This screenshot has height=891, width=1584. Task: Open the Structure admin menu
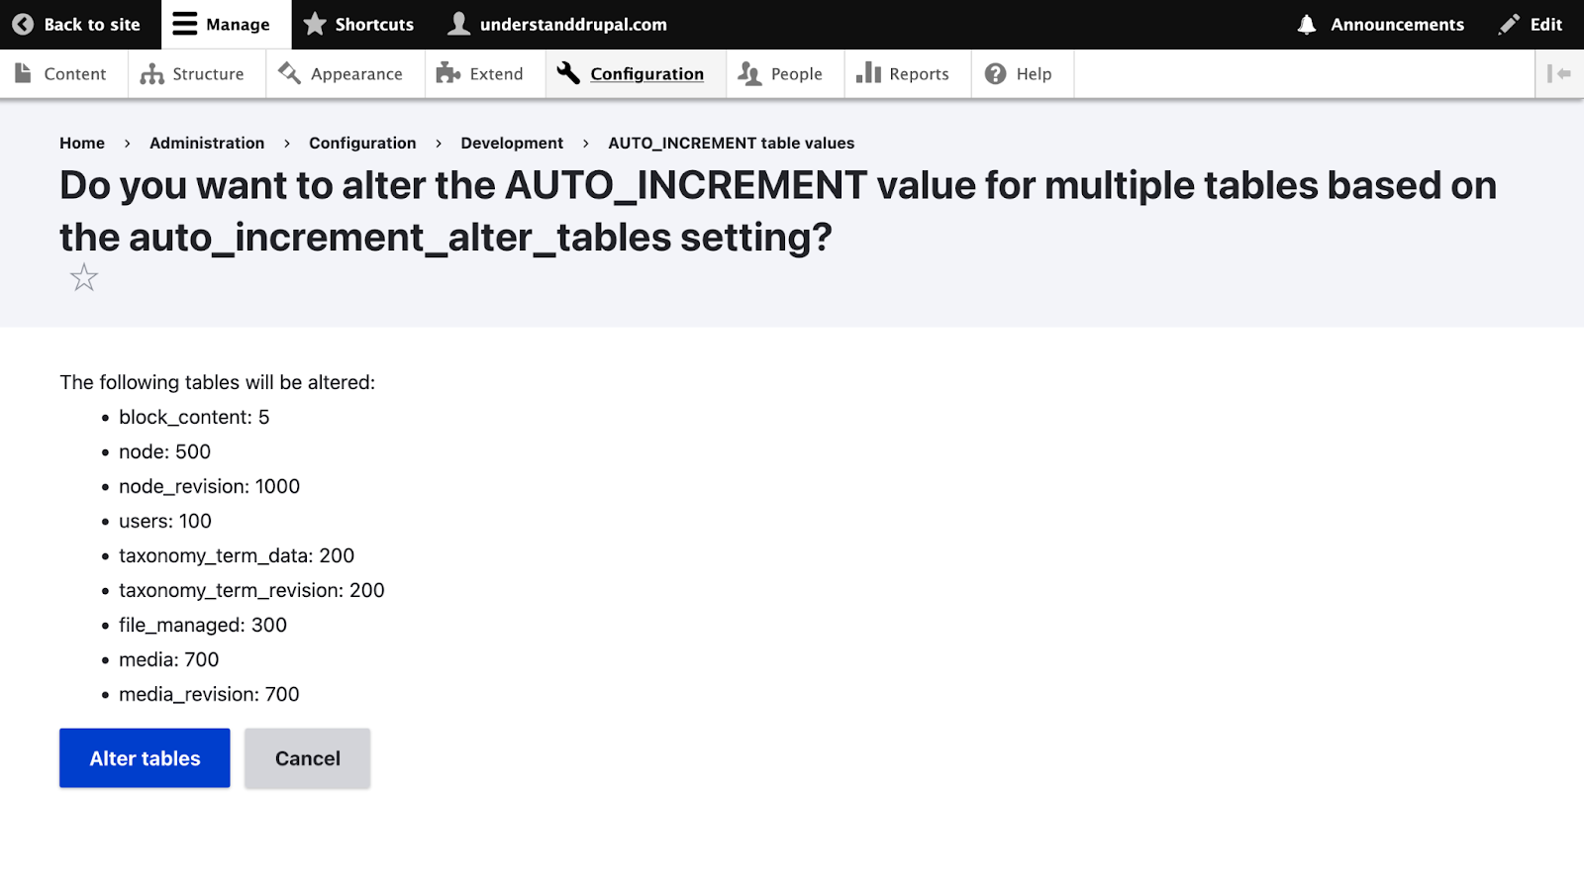point(195,74)
